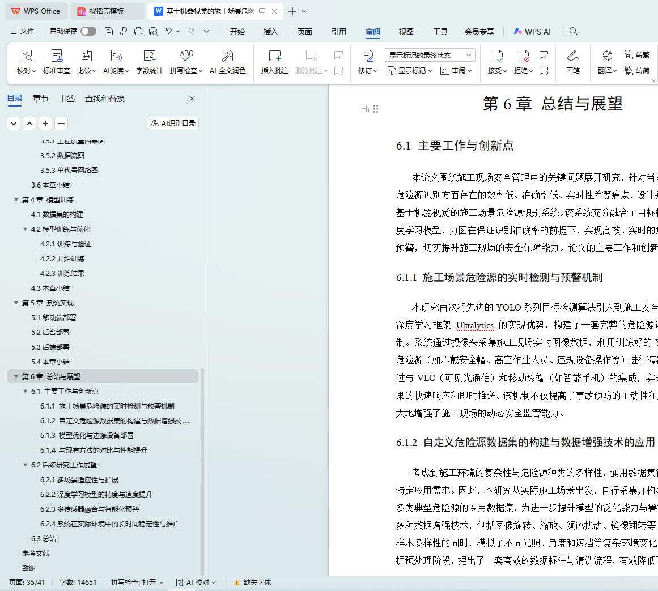Collapse the 4.2 模型训练与优化 outline node
The width and height of the screenshot is (658, 591).
click(x=25, y=229)
